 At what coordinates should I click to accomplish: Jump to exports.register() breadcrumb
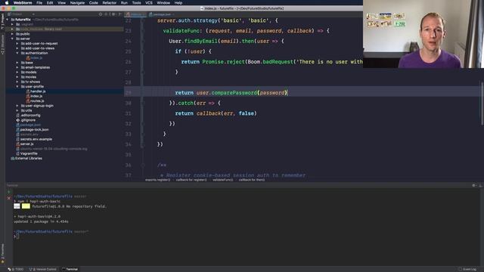[x=157, y=180]
